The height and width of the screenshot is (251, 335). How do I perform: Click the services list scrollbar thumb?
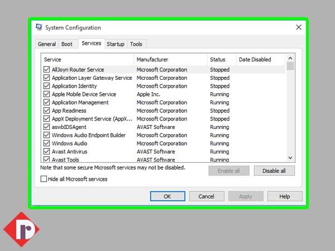click(290, 66)
